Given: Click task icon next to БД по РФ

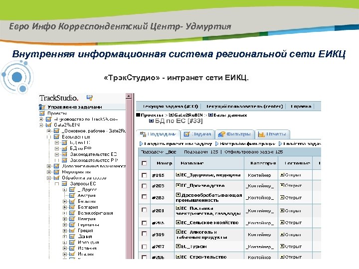Looking at the screenshot, I should point(64,148).
